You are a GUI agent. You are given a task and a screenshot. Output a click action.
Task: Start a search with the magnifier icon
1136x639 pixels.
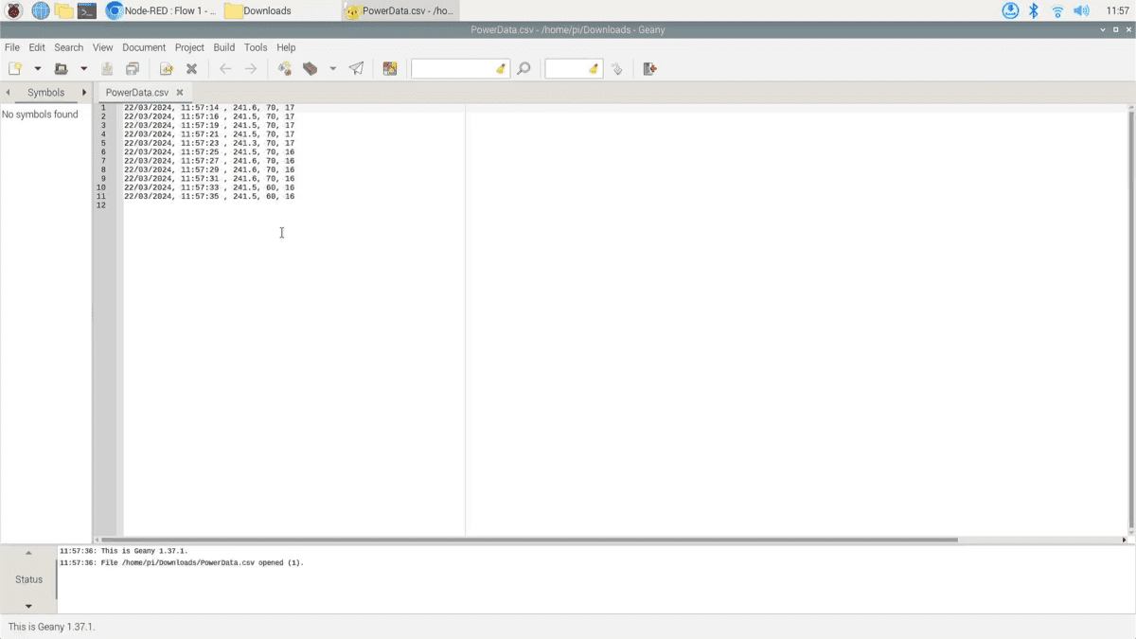pos(524,68)
